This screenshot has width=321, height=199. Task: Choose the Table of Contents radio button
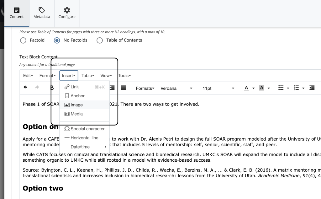point(100,40)
